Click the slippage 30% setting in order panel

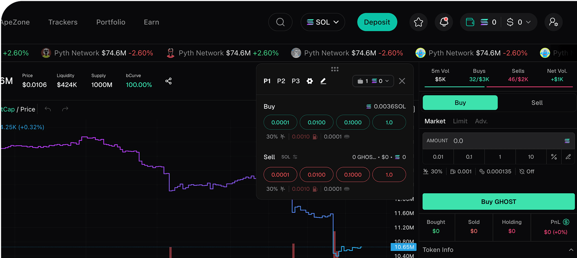[x=433, y=171]
